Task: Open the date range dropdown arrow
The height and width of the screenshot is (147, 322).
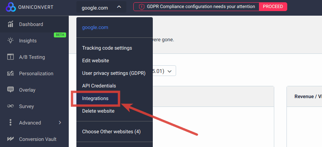Action: click(170, 71)
